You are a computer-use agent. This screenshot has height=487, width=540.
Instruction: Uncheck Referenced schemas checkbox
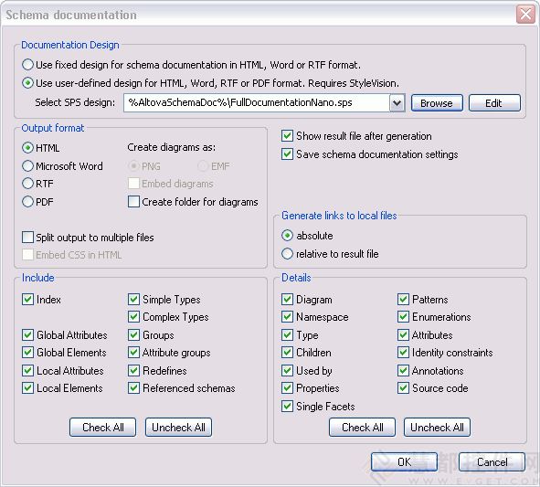(133, 388)
